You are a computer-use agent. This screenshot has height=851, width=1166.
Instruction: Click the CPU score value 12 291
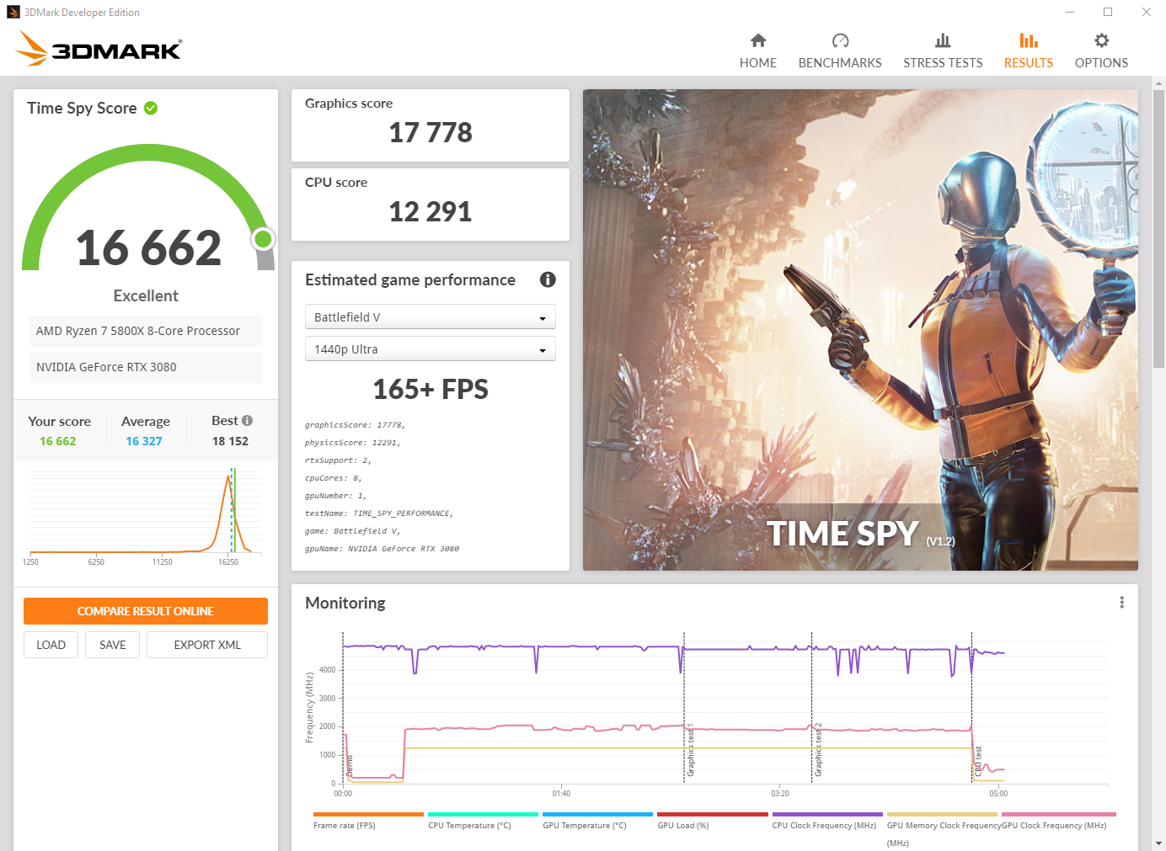[431, 212]
